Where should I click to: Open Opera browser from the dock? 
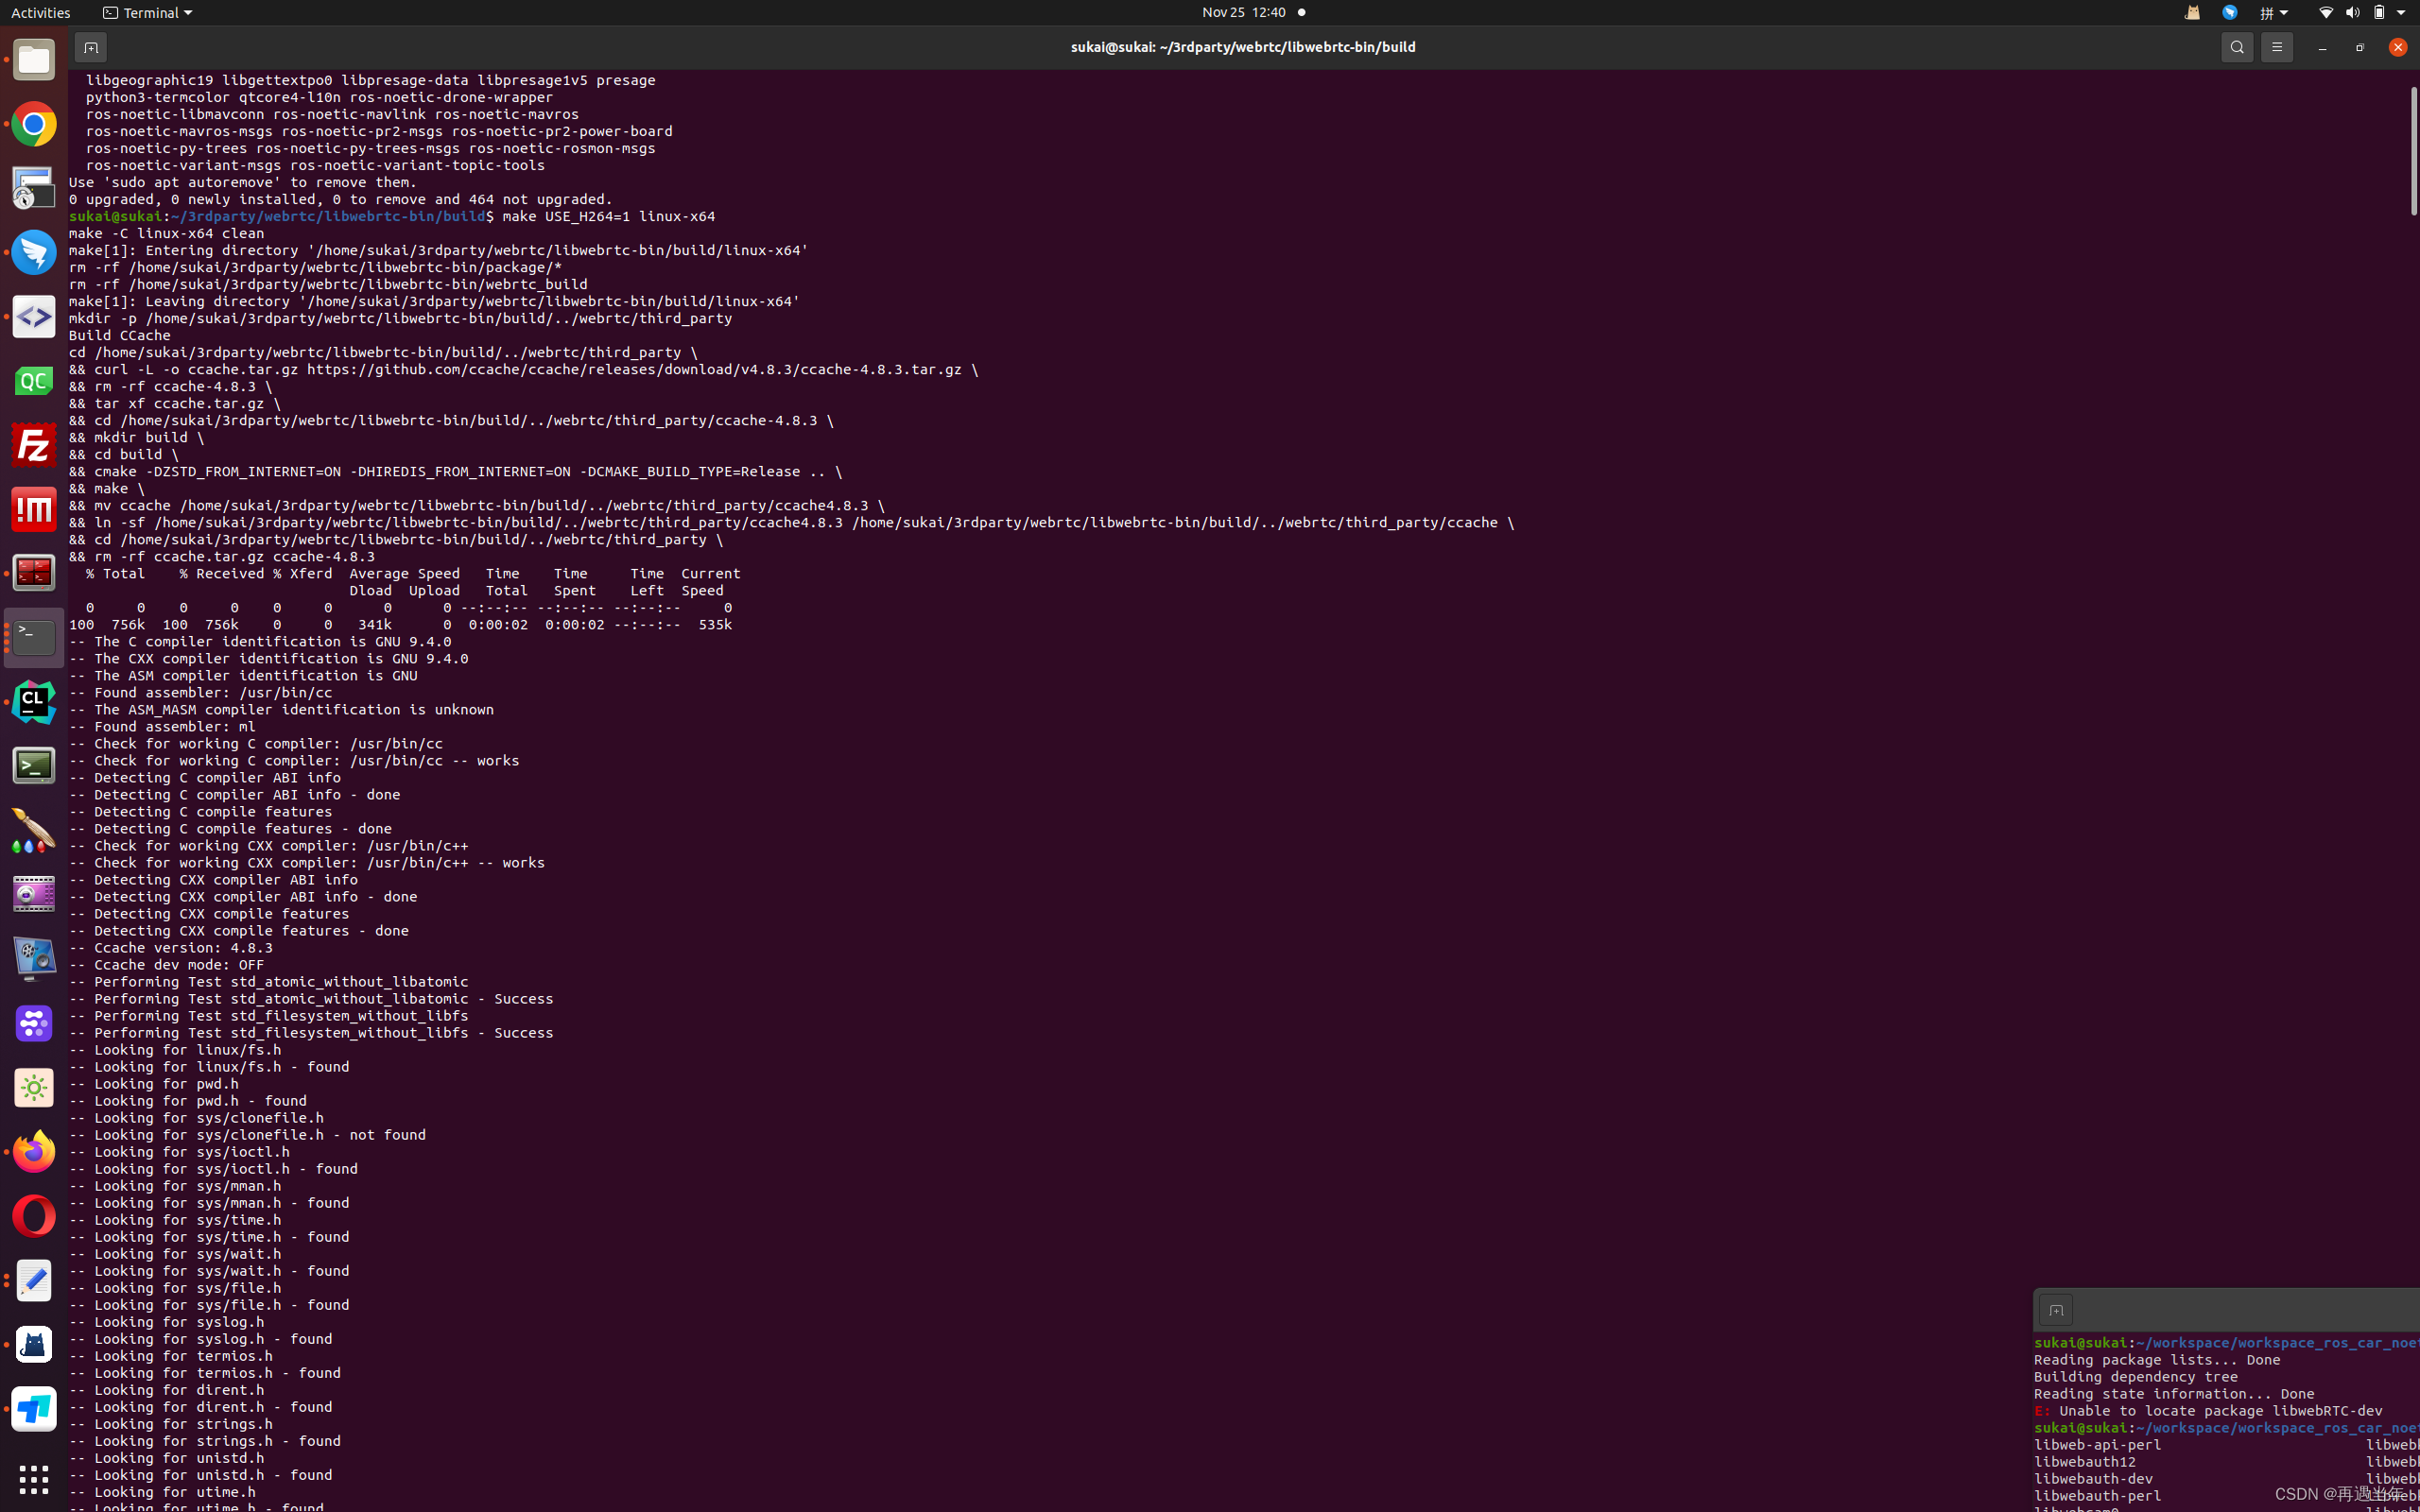(x=33, y=1216)
